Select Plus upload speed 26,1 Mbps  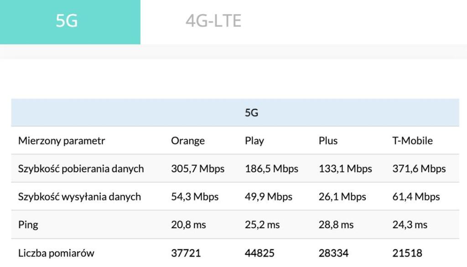pos(342,197)
